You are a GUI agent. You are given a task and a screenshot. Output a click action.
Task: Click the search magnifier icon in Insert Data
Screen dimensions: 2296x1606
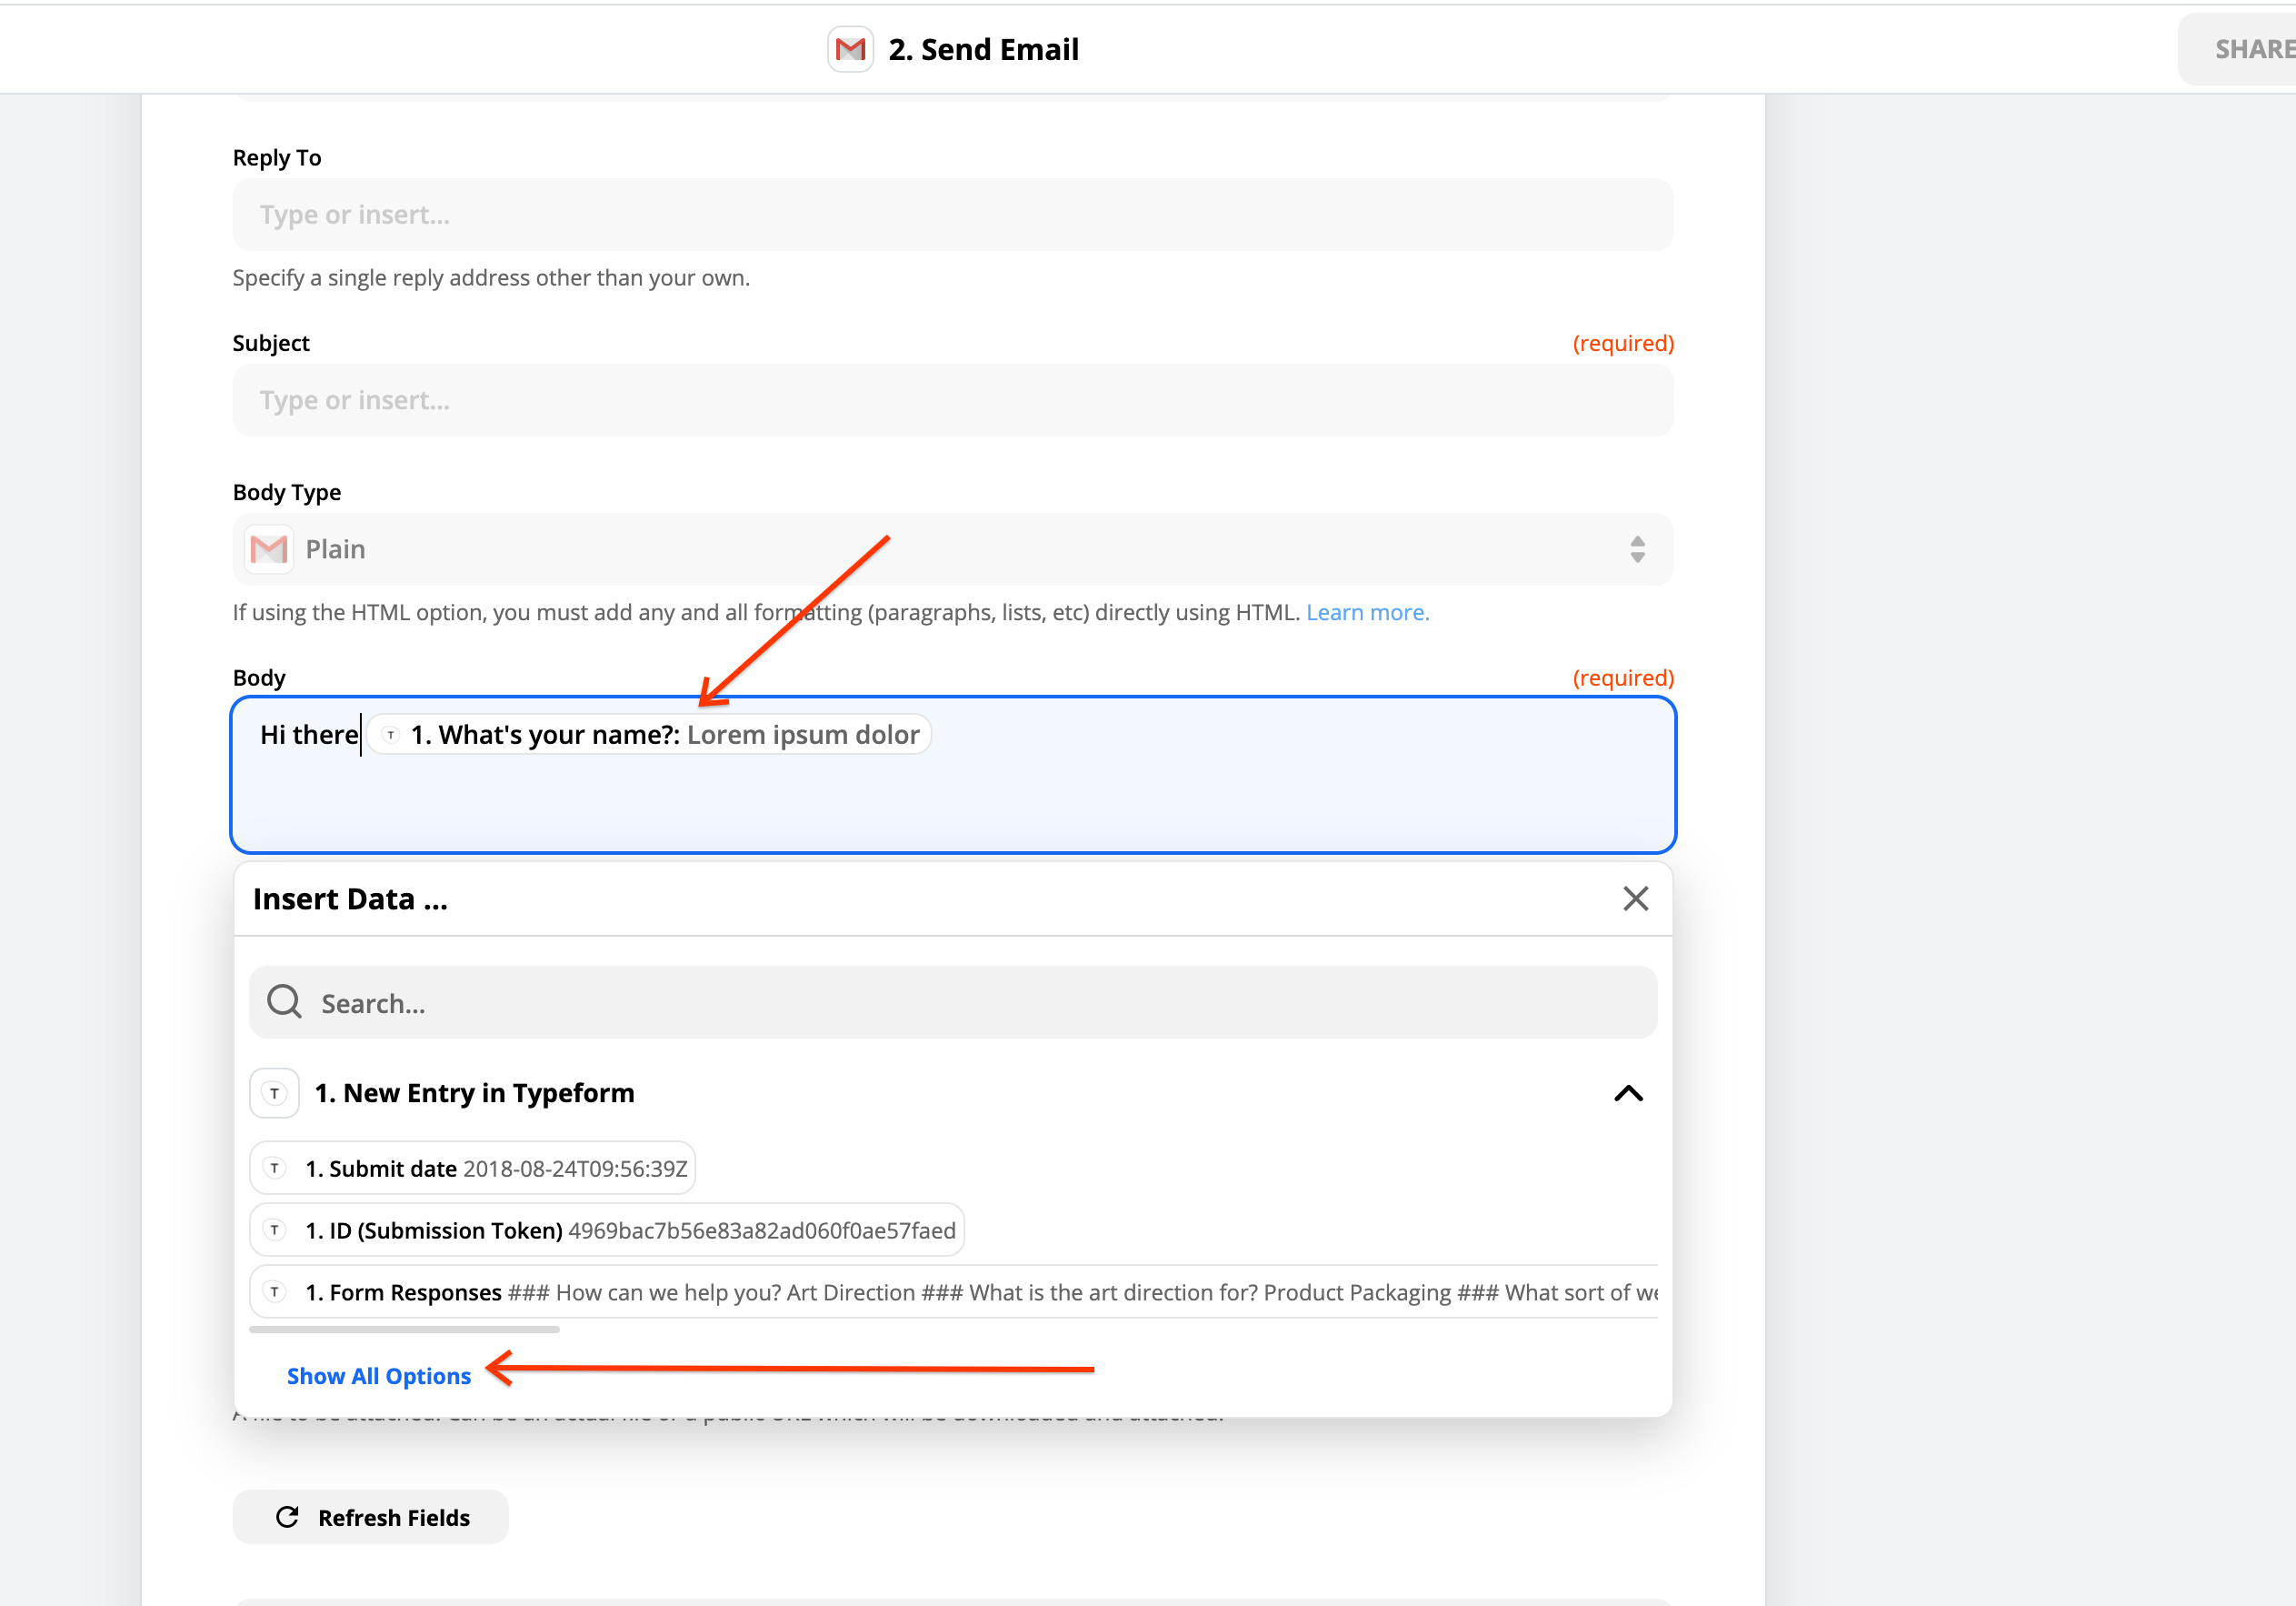(x=286, y=1002)
